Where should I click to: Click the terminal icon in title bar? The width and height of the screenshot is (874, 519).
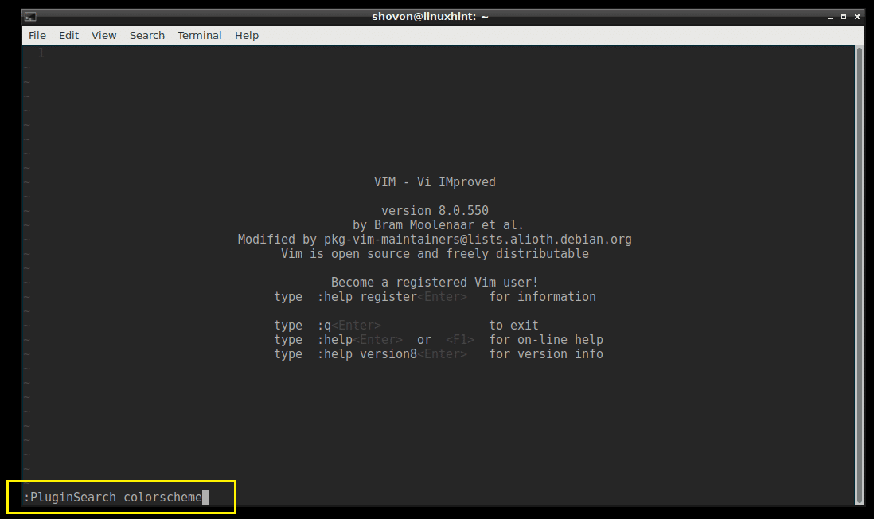(x=31, y=17)
